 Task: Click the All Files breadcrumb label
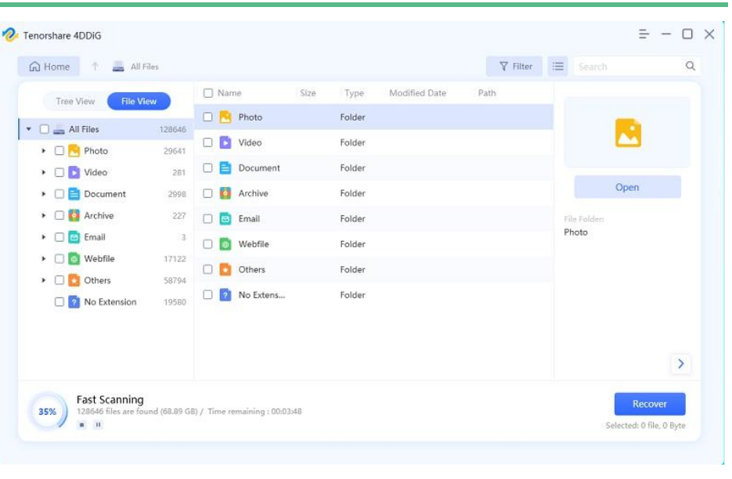pos(144,67)
